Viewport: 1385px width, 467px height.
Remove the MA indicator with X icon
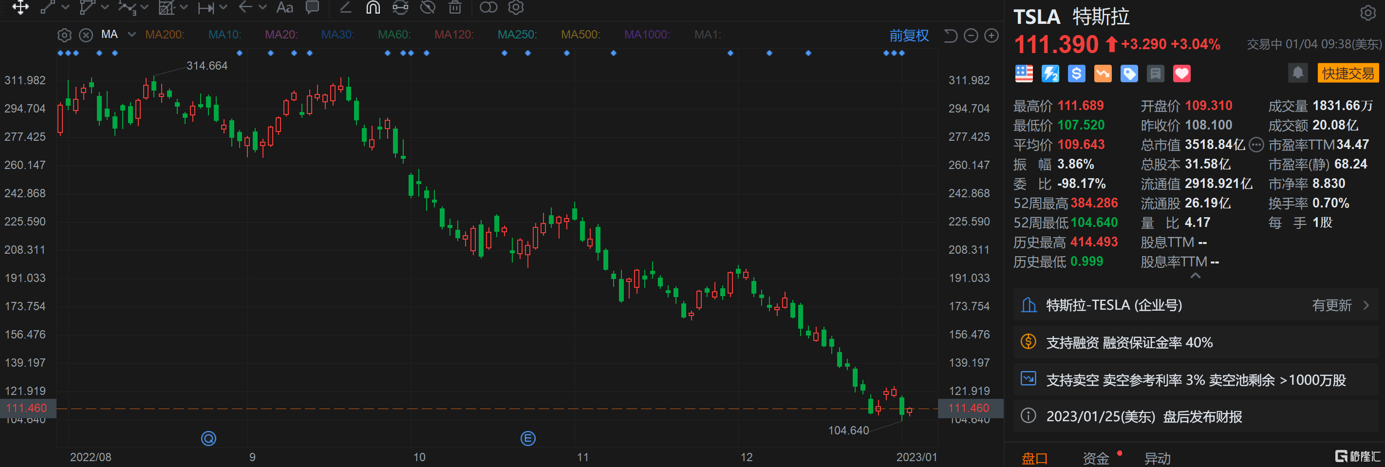pos(86,35)
